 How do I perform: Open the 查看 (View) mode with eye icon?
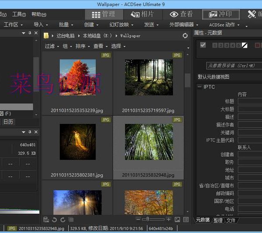coord(181,14)
